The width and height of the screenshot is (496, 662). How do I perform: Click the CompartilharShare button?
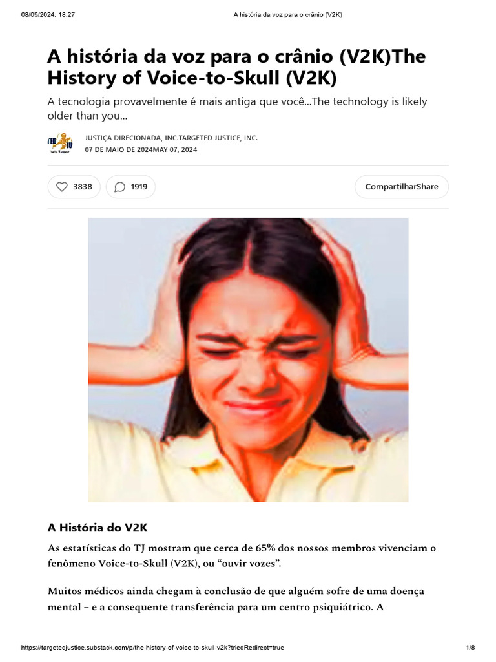(x=402, y=187)
